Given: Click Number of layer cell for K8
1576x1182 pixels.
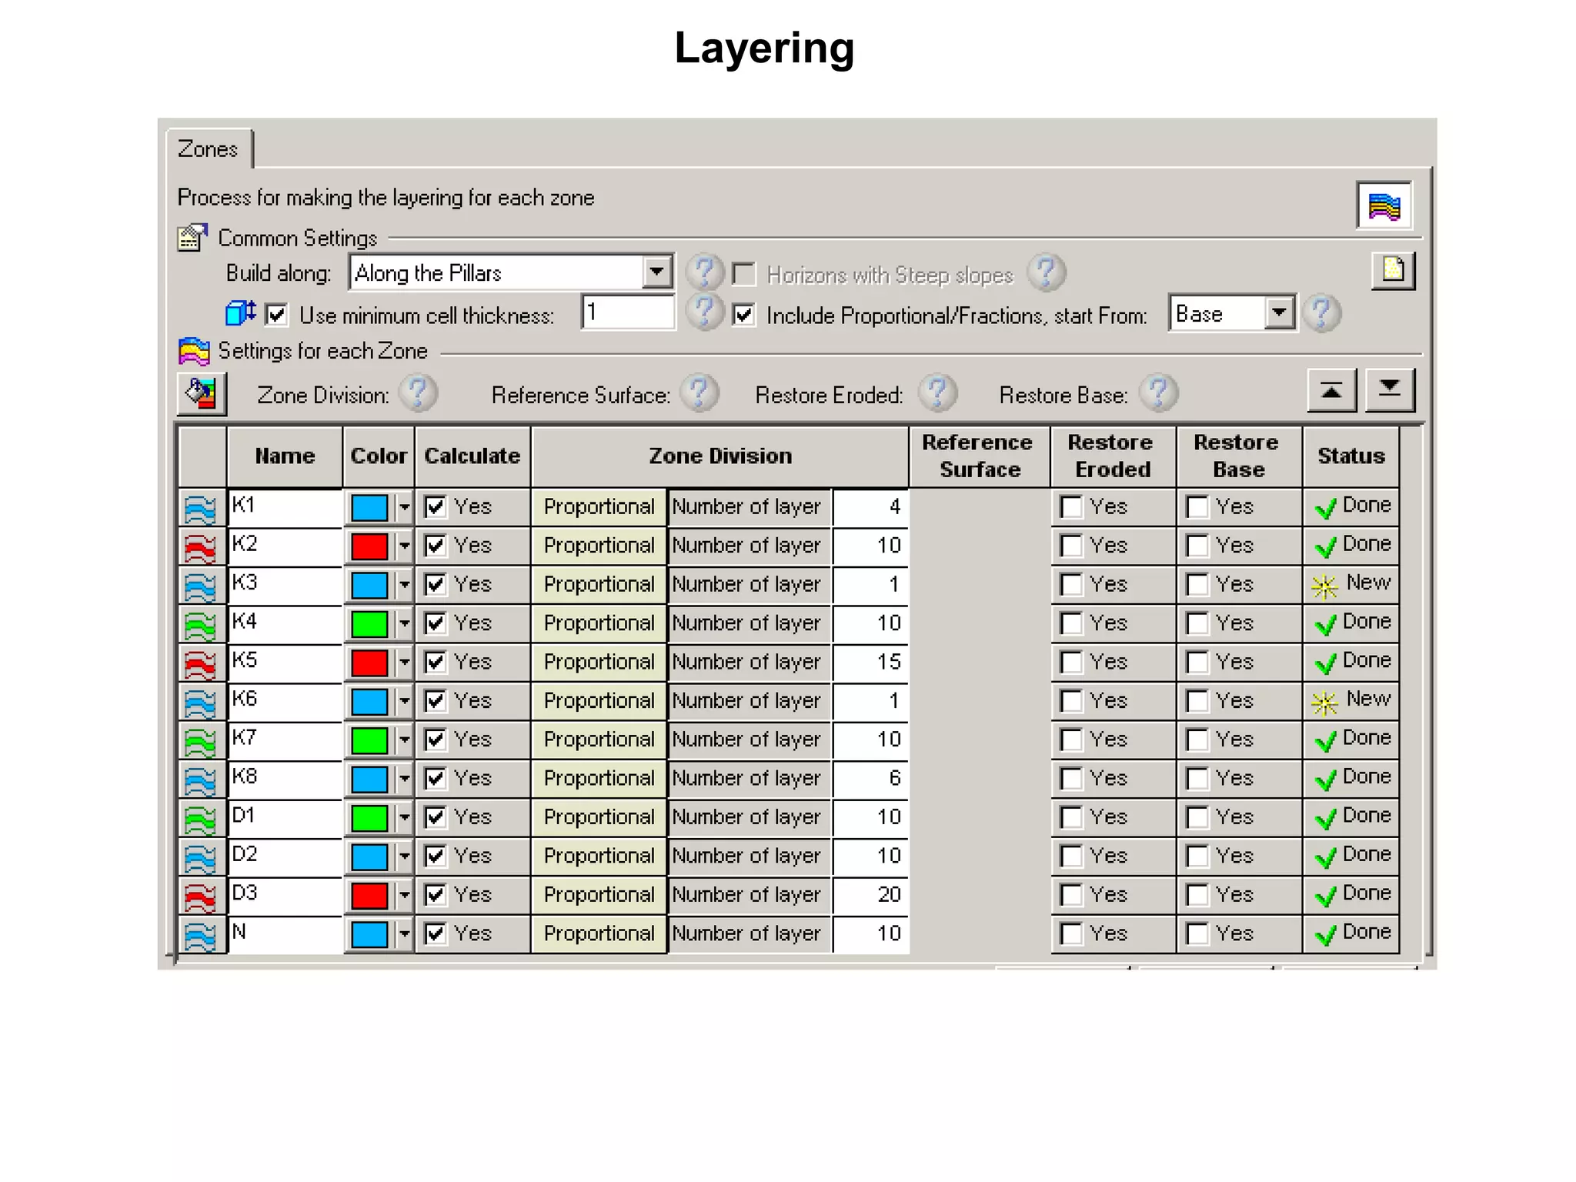Looking at the screenshot, I should tap(748, 779).
